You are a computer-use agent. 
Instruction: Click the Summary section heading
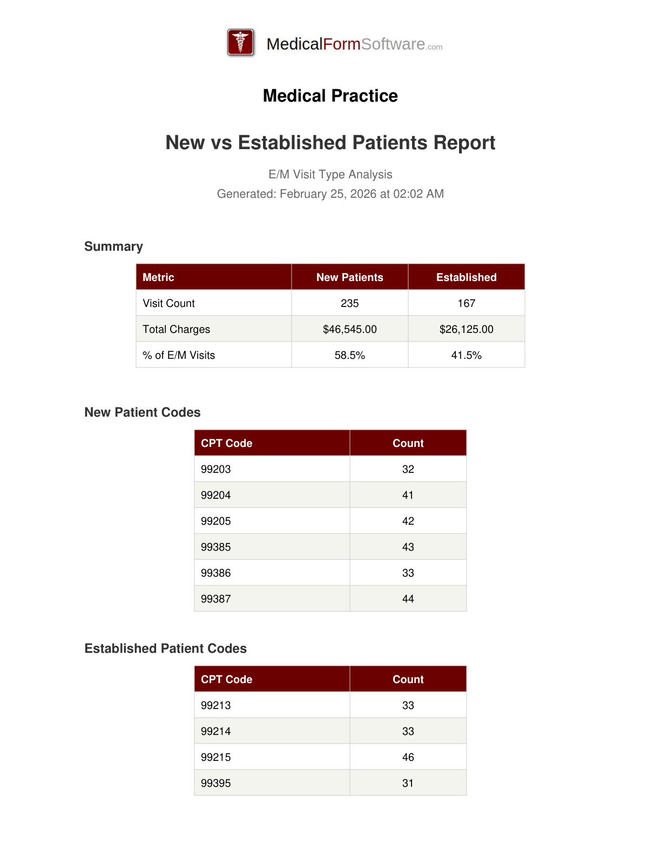coord(113,246)
